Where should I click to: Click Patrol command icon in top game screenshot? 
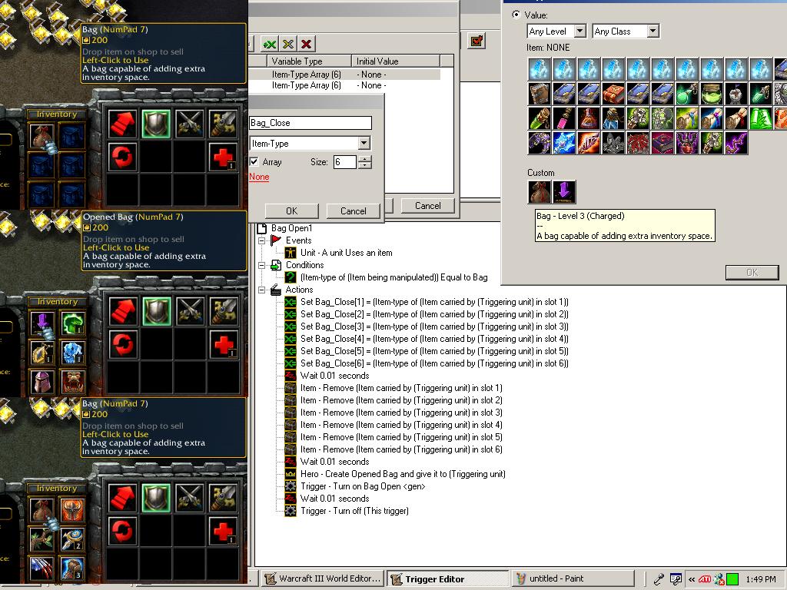point(224,124)
